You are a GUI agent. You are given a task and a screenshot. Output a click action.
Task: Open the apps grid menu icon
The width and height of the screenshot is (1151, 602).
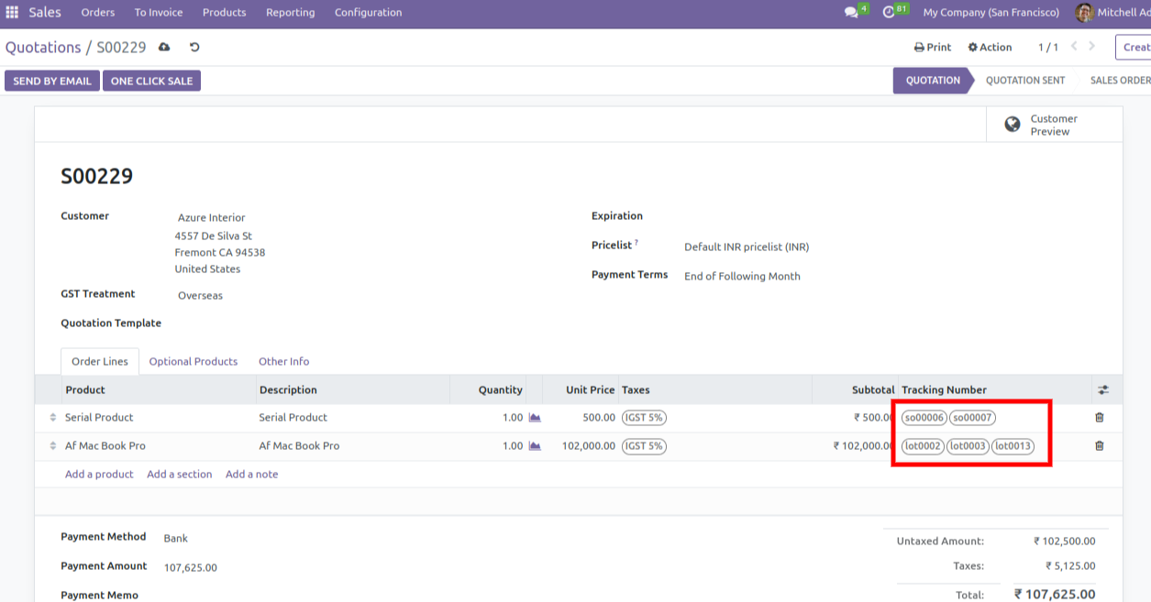click(x=12, y=13)
